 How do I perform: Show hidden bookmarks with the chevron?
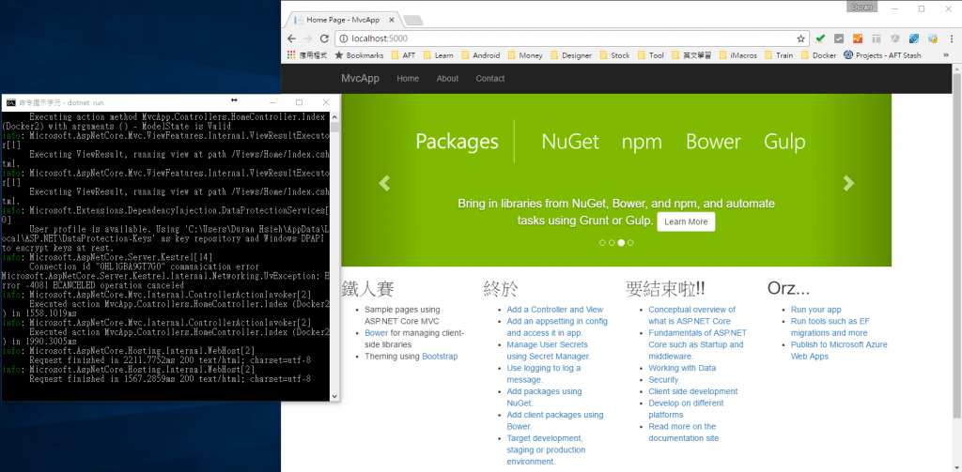tap(946, 55)
